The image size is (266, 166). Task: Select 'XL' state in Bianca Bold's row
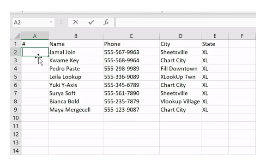click(215, 101)
